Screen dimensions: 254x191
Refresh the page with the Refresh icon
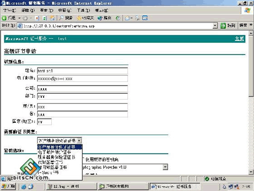point(45,18)
